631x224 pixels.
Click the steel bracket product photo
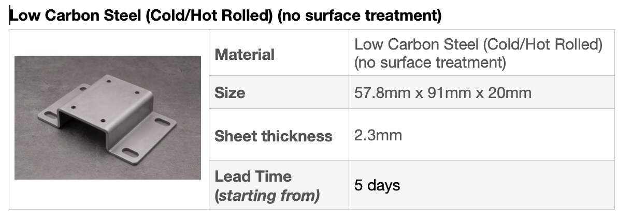pyautogui.click(x=108, y=118)
